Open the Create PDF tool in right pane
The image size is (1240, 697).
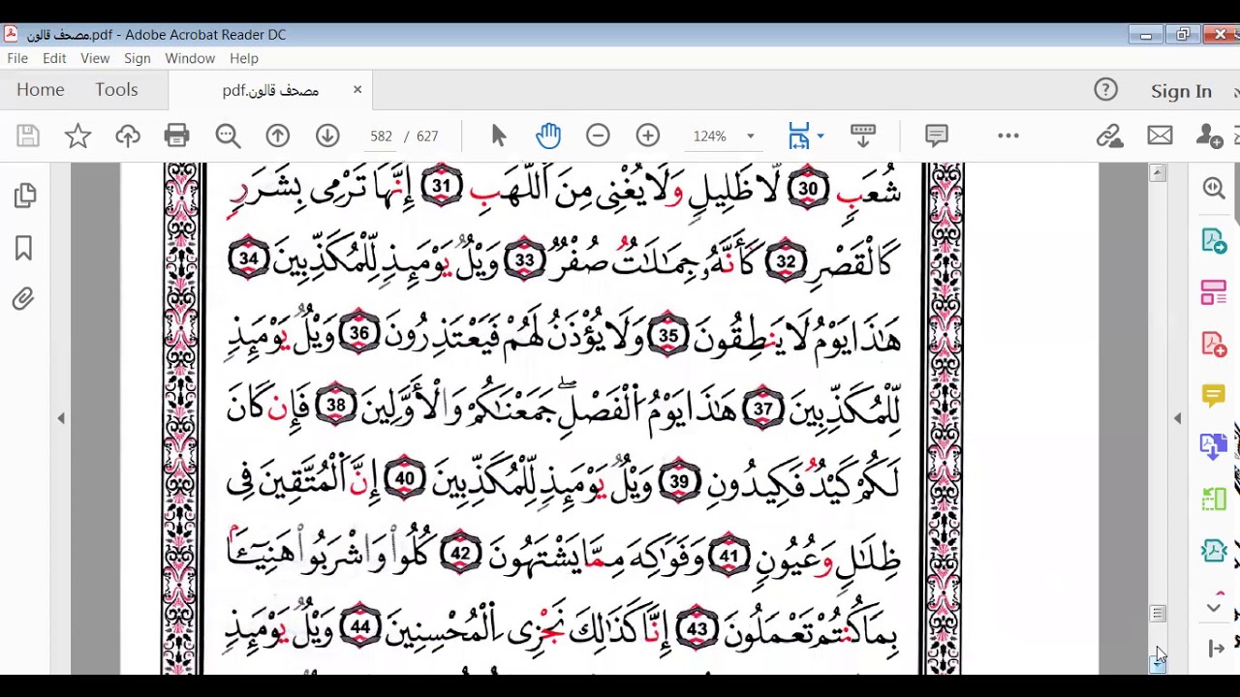click(x=1214, y=344)
